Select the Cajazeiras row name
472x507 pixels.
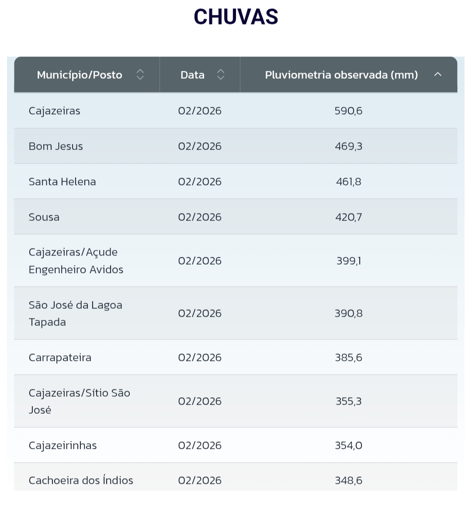coord(55,111)
